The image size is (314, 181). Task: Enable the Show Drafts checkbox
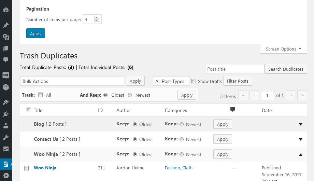pos(194,81)
